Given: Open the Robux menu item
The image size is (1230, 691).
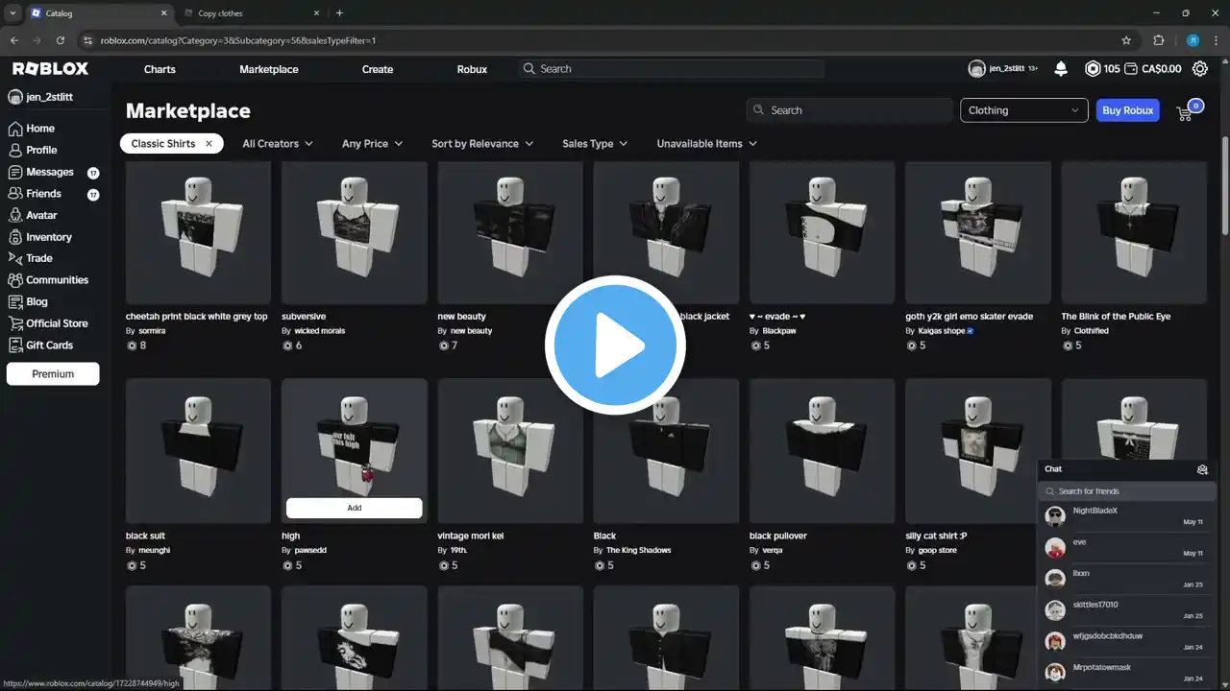Looking at the screenshot, I should coord(472,69).
